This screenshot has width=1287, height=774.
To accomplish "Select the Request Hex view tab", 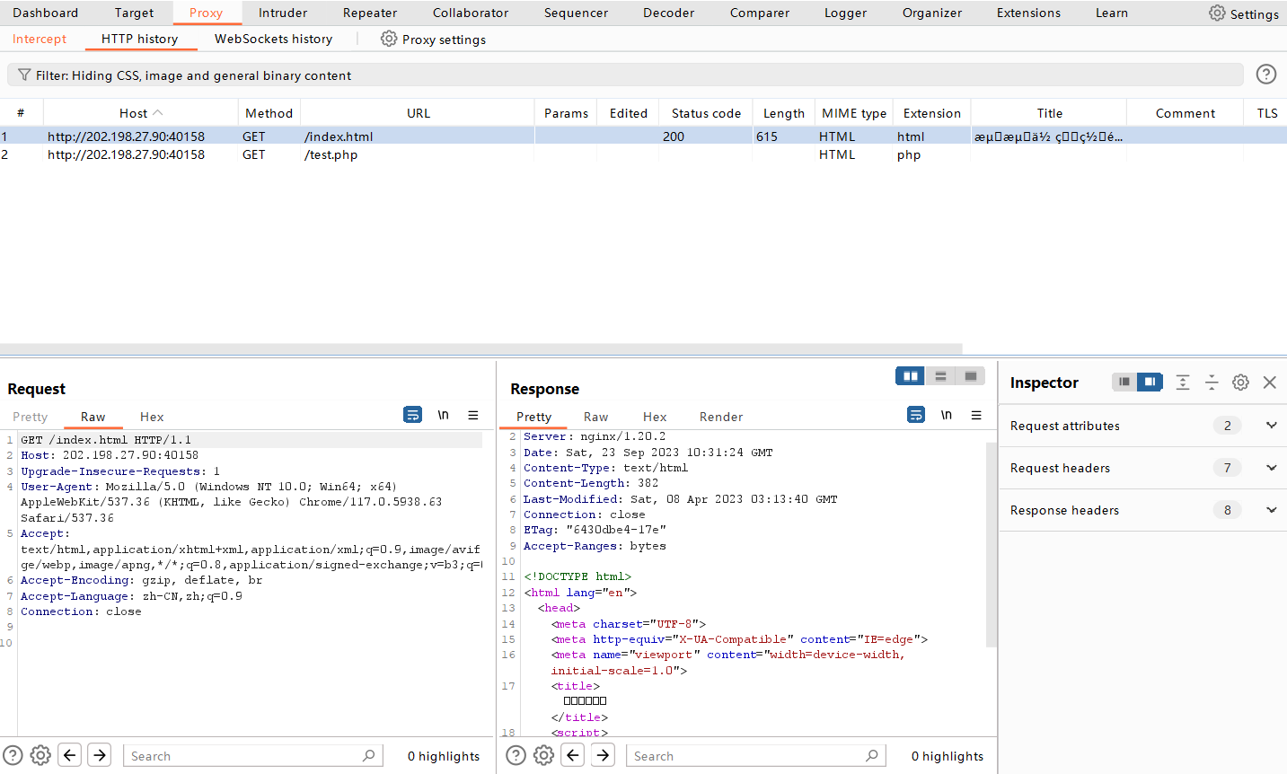I will [152, 417].
